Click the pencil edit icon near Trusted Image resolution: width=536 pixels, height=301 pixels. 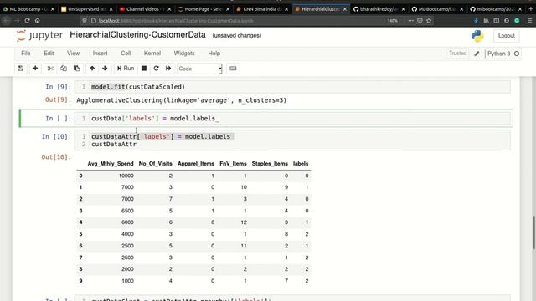point(477,54)
